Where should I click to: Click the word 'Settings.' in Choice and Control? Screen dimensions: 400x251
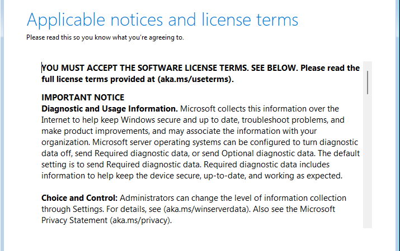[88, 209]
